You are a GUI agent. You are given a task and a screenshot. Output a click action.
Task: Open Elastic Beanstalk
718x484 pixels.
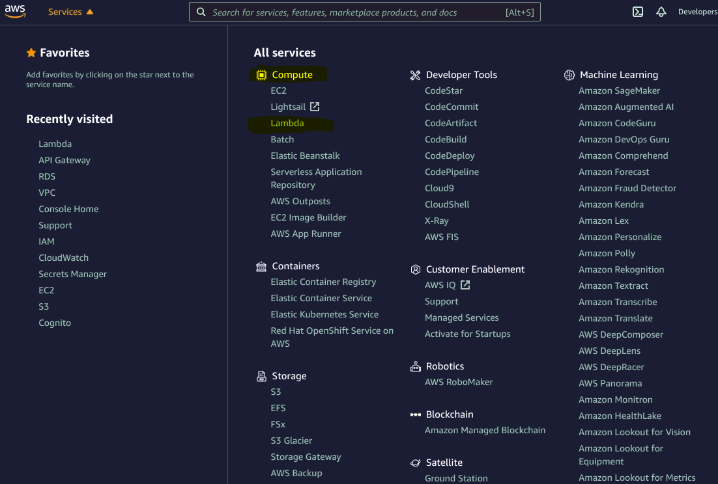(x=305, y=156)
